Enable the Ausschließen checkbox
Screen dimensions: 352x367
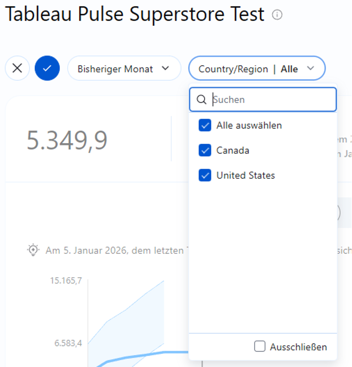coord(260,347)
